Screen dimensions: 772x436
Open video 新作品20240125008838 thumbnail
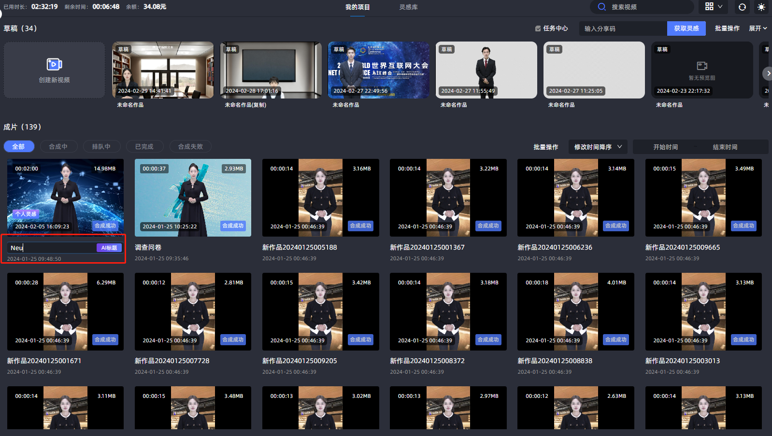tap(576, 311)
